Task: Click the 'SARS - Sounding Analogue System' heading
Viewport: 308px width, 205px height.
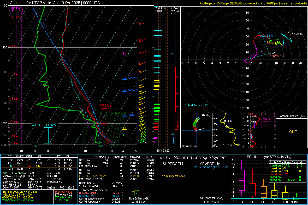Action: [193, 158]
